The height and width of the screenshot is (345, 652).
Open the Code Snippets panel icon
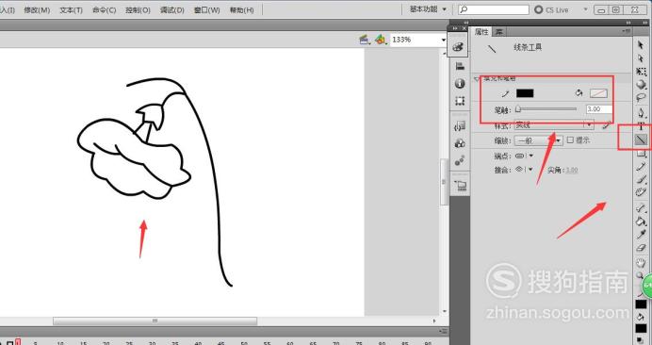(460, 126)
